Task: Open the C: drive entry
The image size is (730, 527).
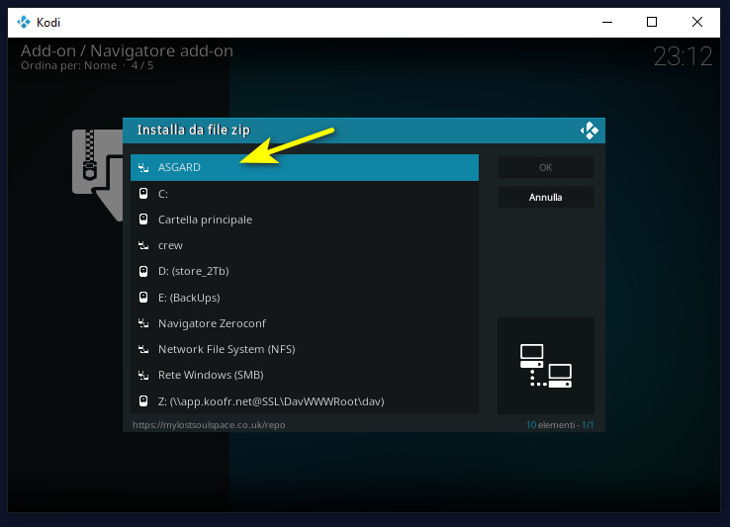Action: coord(305,194)
